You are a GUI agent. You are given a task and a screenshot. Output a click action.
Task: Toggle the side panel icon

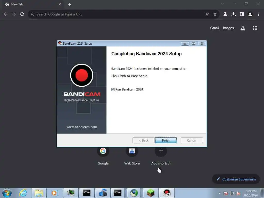pos(242,14)
